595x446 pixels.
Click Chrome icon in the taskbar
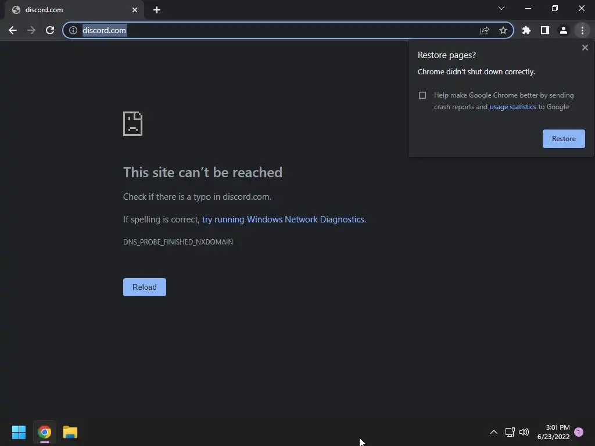45,432
